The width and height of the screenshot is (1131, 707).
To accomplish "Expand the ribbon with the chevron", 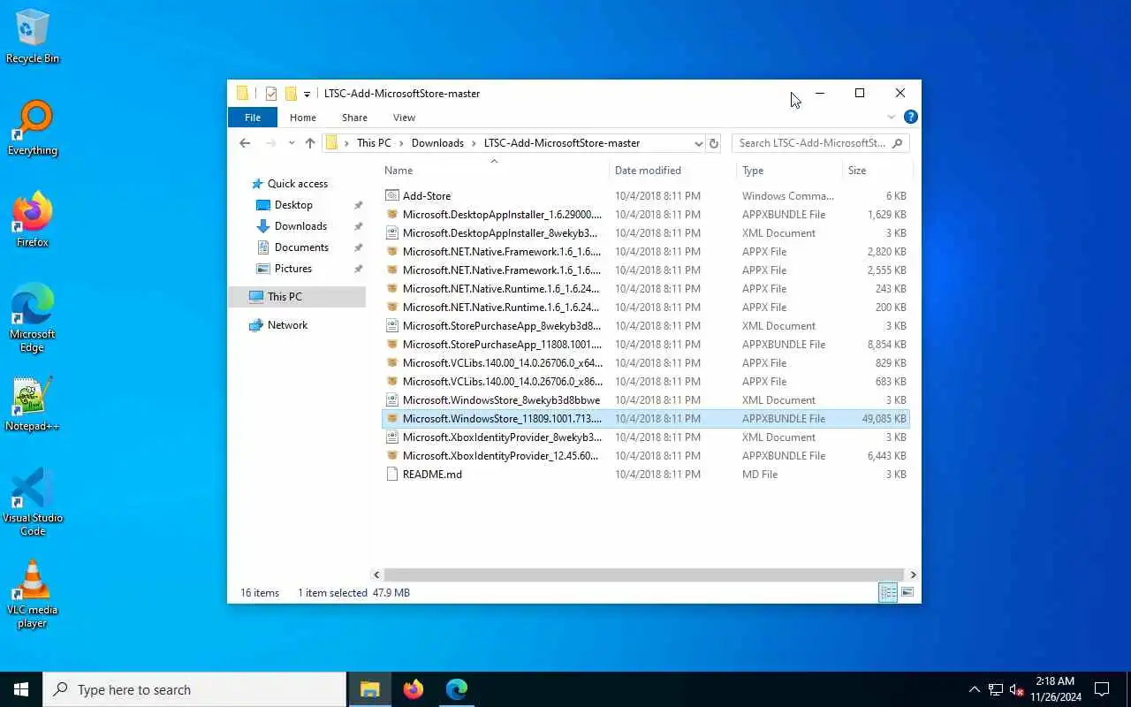I will pyautogui.click(x=892, y=117).
